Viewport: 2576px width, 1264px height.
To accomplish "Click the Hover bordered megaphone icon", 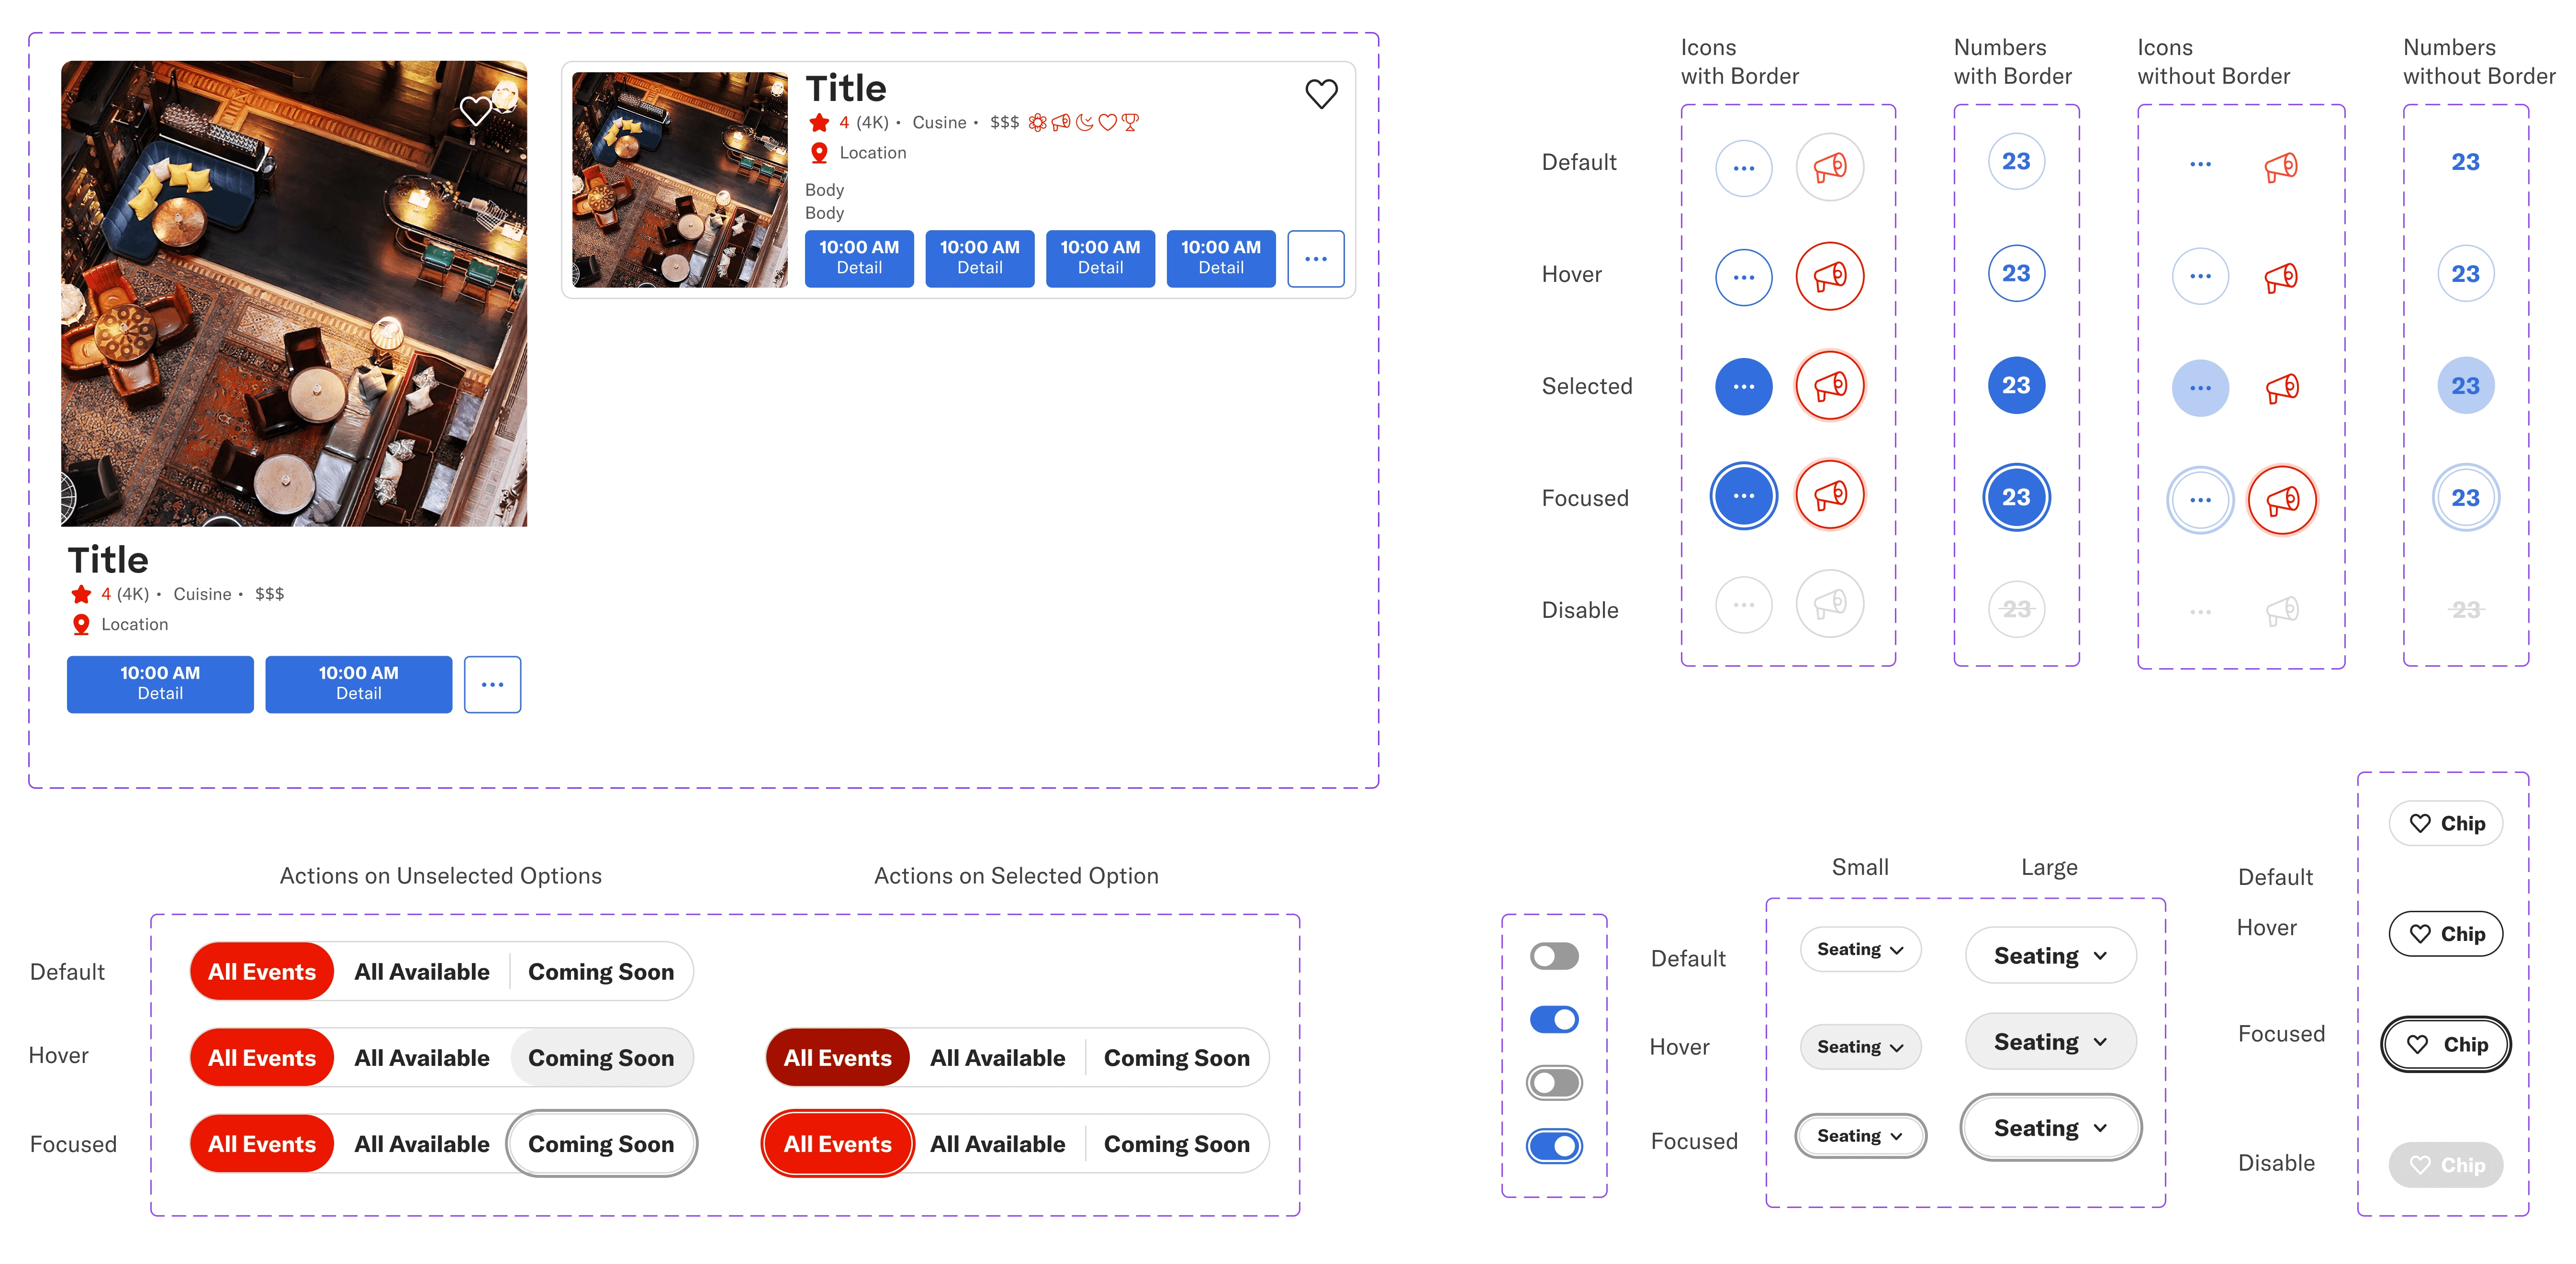I will pos(1829,276).
